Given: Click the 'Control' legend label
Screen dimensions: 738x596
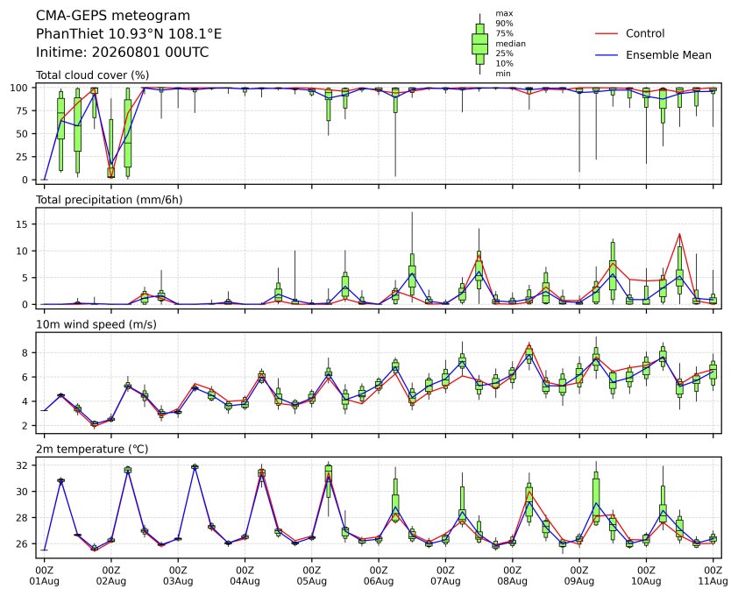Looking at the screenshot, I should 645,33.
